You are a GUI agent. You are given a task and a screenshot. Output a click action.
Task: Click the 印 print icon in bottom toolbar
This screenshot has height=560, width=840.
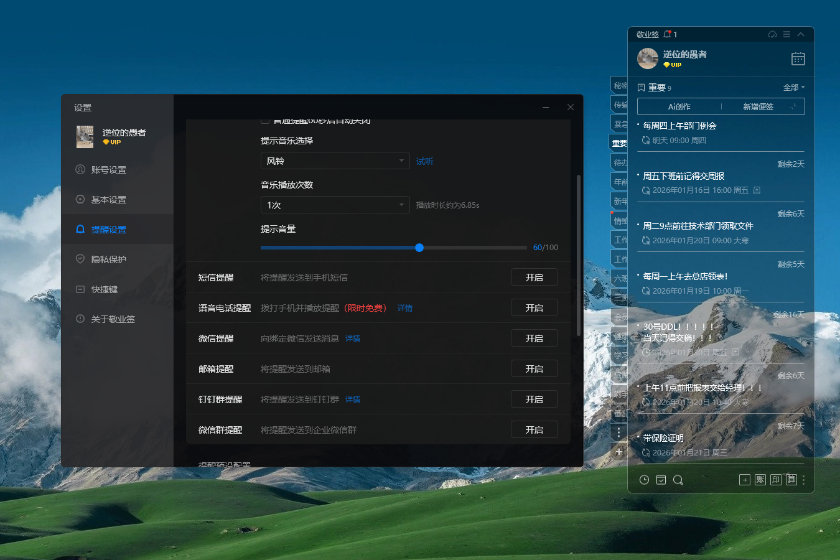tap(776, 480)
